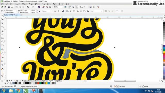The width and height of the screenshot is (165, 93).
Task: Select the Polygon tool in toolbox
Action: point(2,45)
